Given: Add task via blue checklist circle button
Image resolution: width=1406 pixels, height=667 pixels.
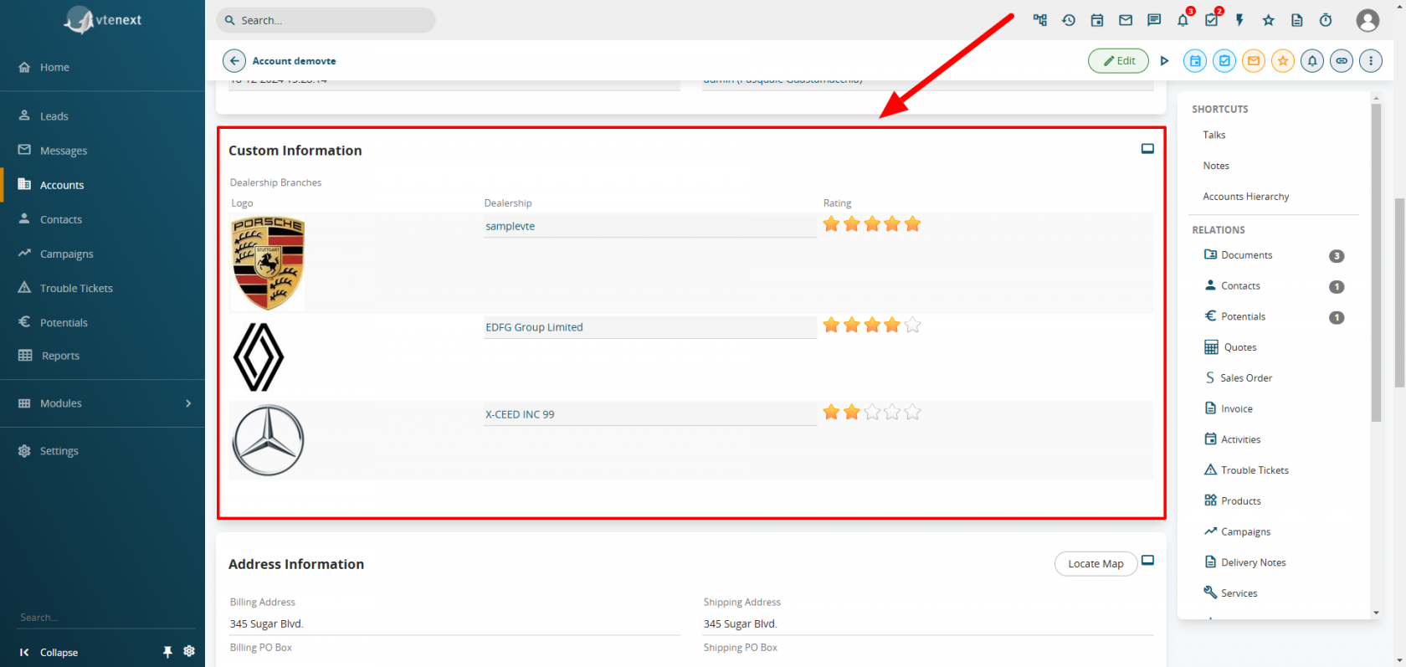Looking at the screenshot, I should [1224, 60].
